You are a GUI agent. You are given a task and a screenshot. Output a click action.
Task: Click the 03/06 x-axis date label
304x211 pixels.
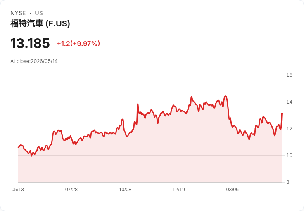pos(233,190)
